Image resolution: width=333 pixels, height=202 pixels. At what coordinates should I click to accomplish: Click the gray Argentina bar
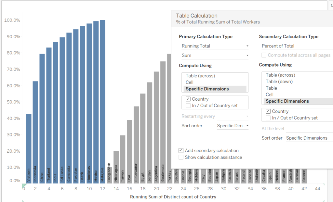(156, 128)
